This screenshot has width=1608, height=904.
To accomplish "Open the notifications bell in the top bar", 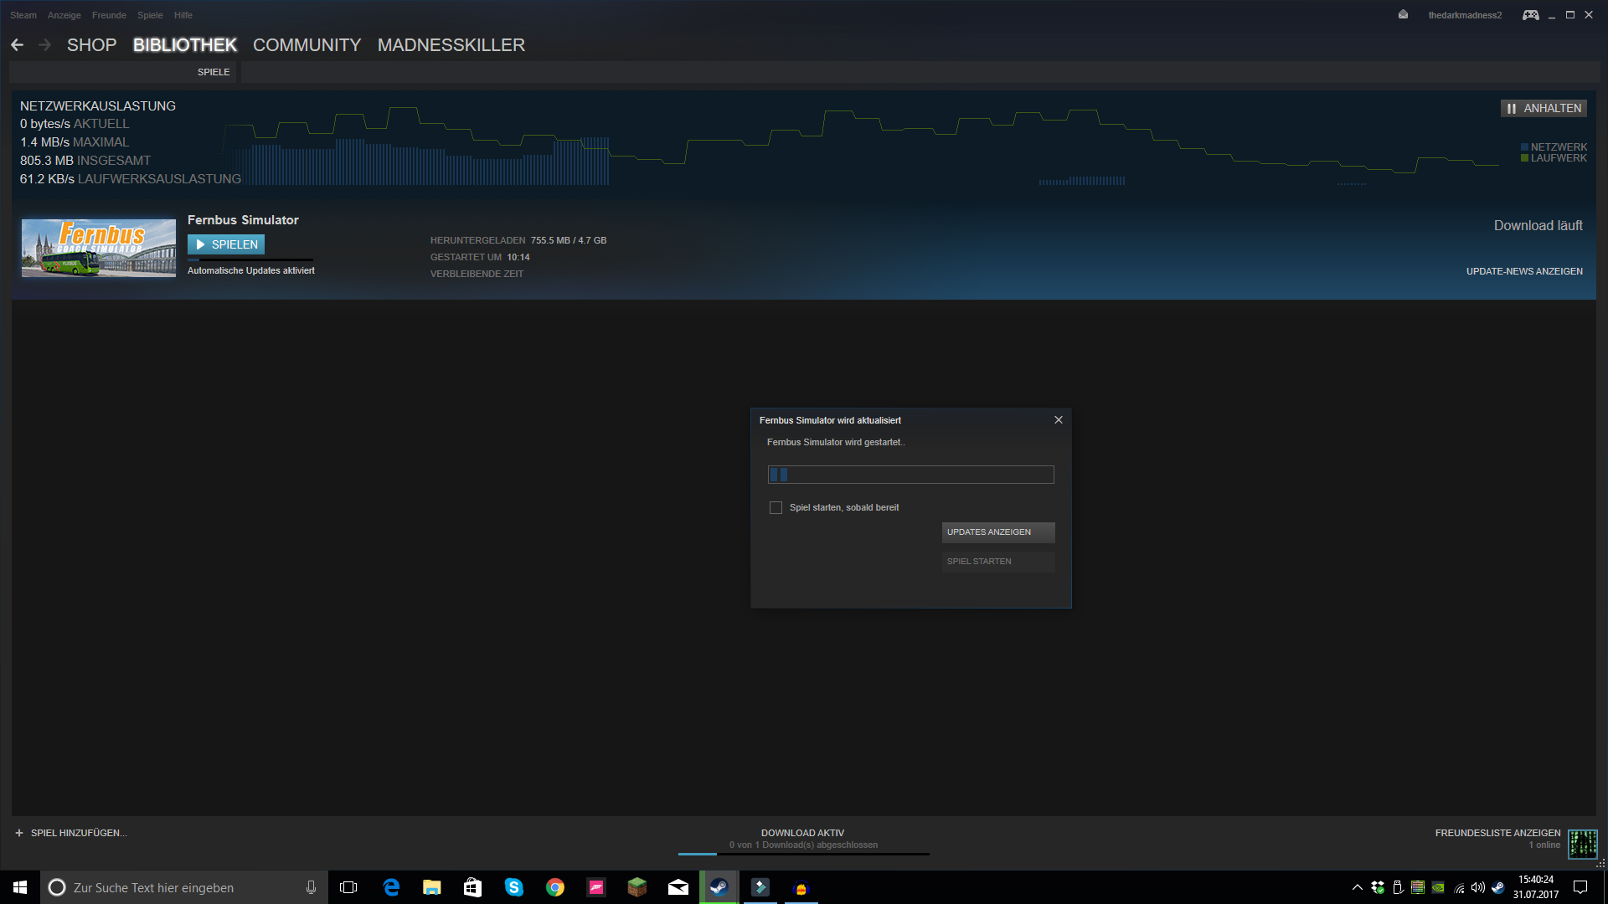I will tap(1403, 14).
